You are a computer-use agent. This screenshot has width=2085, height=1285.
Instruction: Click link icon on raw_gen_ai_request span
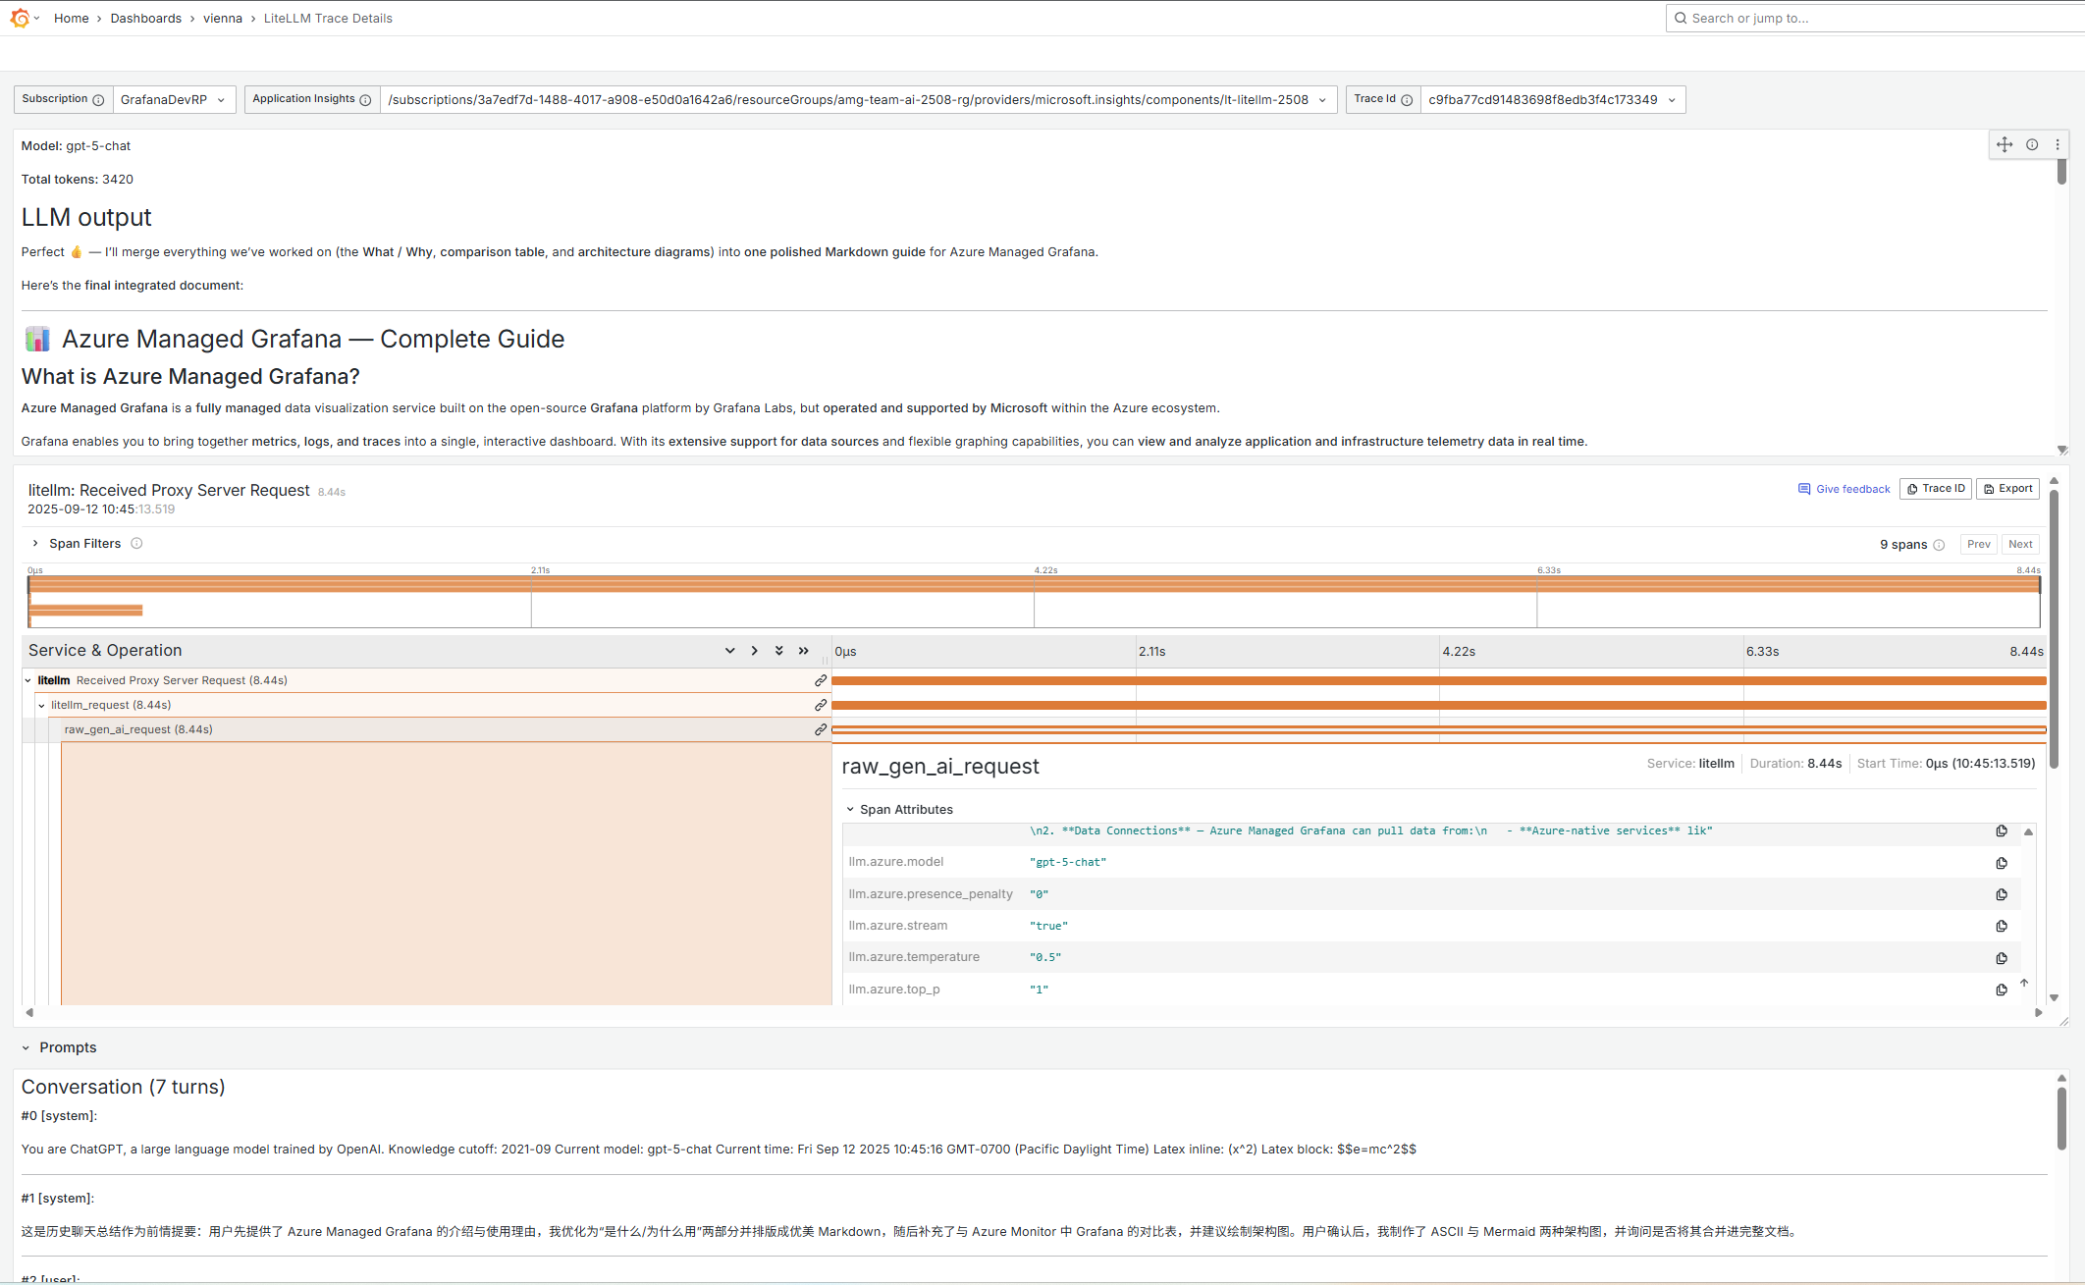821,729
